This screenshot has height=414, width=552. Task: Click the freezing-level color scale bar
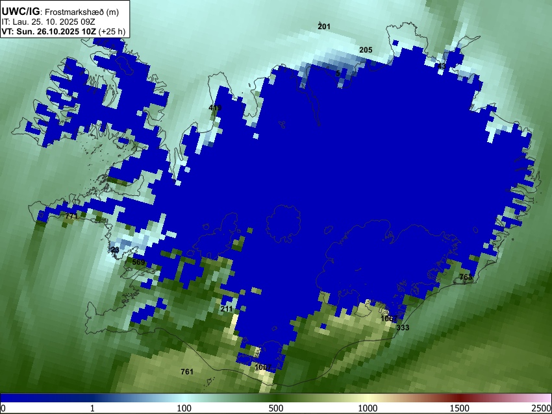(x=276, y=398)
